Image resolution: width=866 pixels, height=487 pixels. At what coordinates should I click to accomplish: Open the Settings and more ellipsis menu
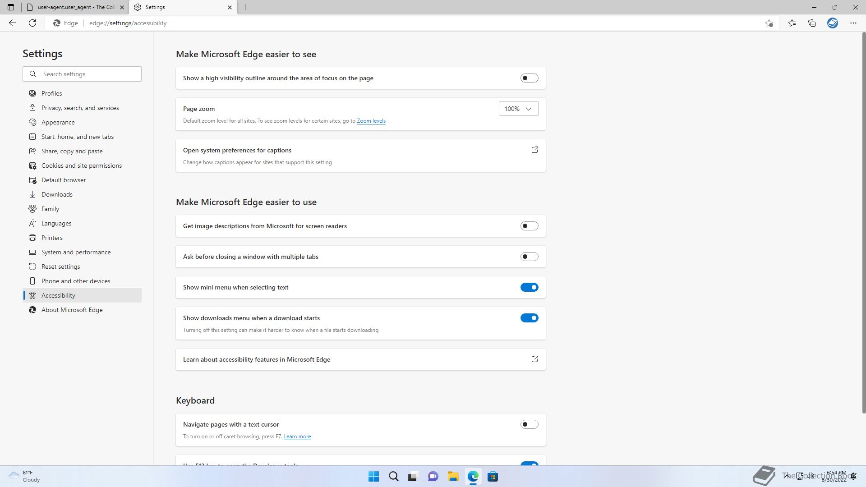click(x=853, y=23)
